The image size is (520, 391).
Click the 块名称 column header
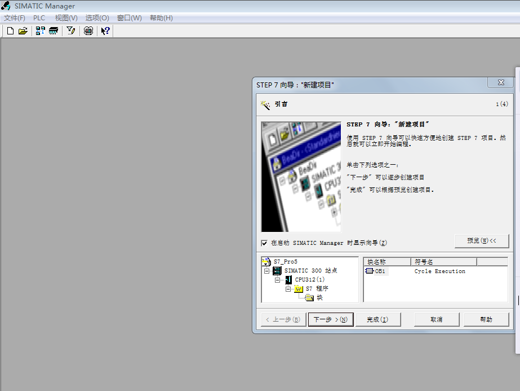tap(388, 262)
